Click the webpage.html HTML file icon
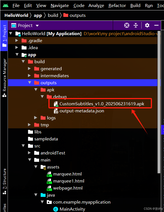The height and width of the screenshot is (212, 164). (x=49, y=188)
